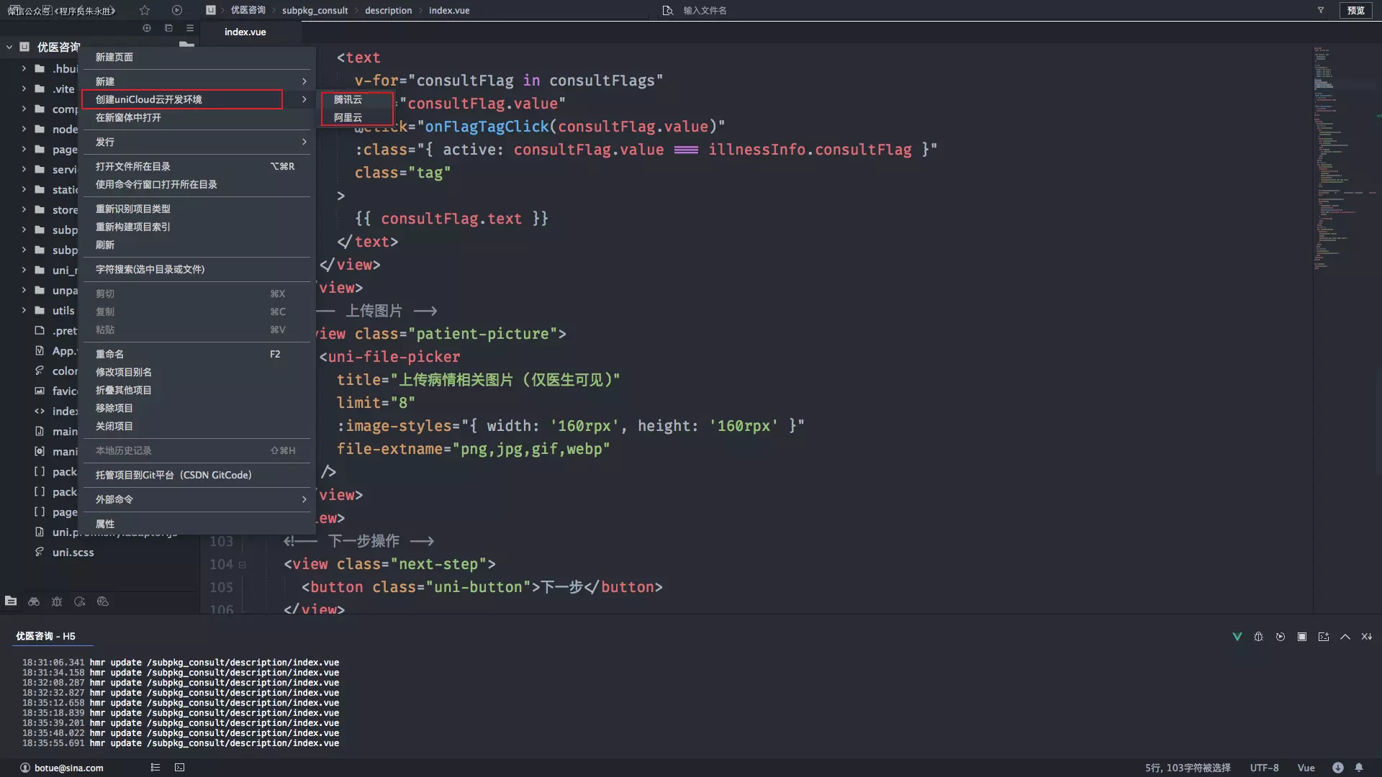Screen dimensions: 1382x777
Task: Click the 预览 preview button
Action: 1356,10
